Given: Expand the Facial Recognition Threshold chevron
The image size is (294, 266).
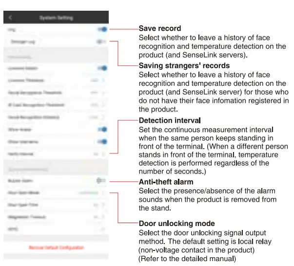Looking at the screenshot, I should tap(103, 93).
